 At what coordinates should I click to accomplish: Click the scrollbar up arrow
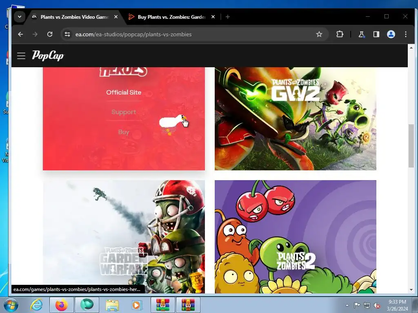tap(411, 48)
